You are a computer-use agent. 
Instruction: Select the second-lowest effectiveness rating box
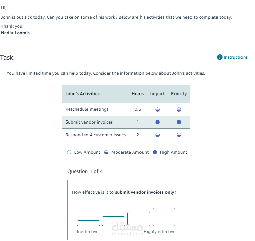113,221
